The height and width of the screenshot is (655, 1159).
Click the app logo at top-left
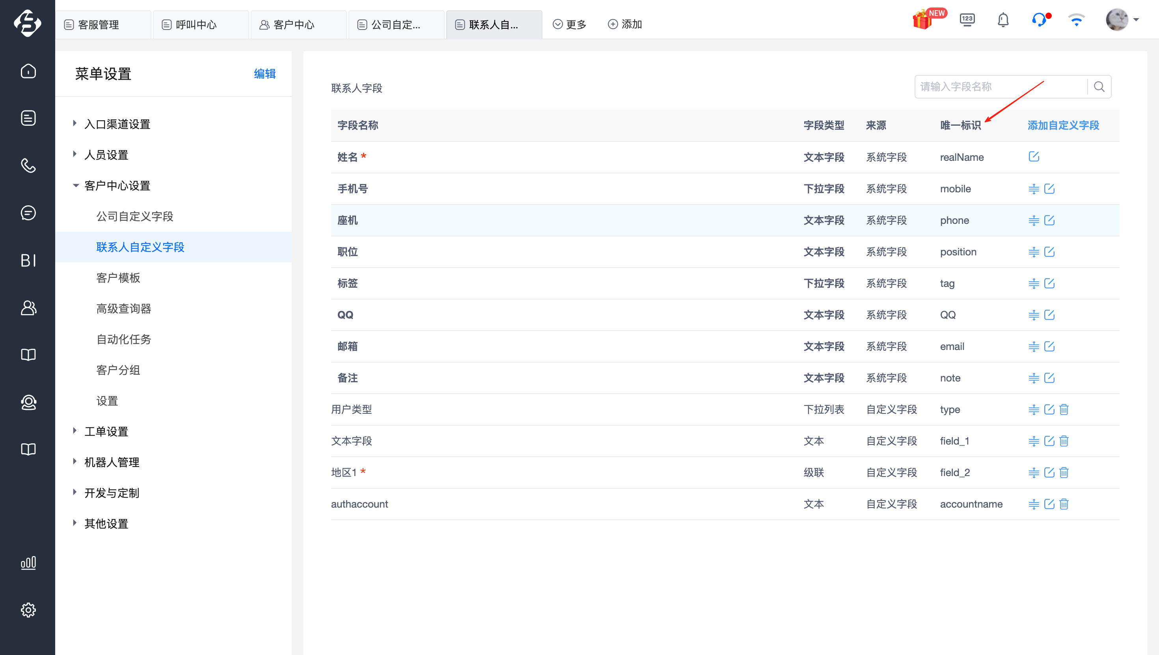click(x=28, y=23)
